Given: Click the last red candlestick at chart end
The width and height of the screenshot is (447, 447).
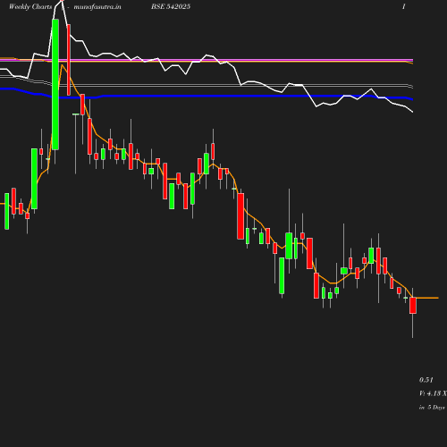Looking at the screenshot, I should [x=413, y=305].
